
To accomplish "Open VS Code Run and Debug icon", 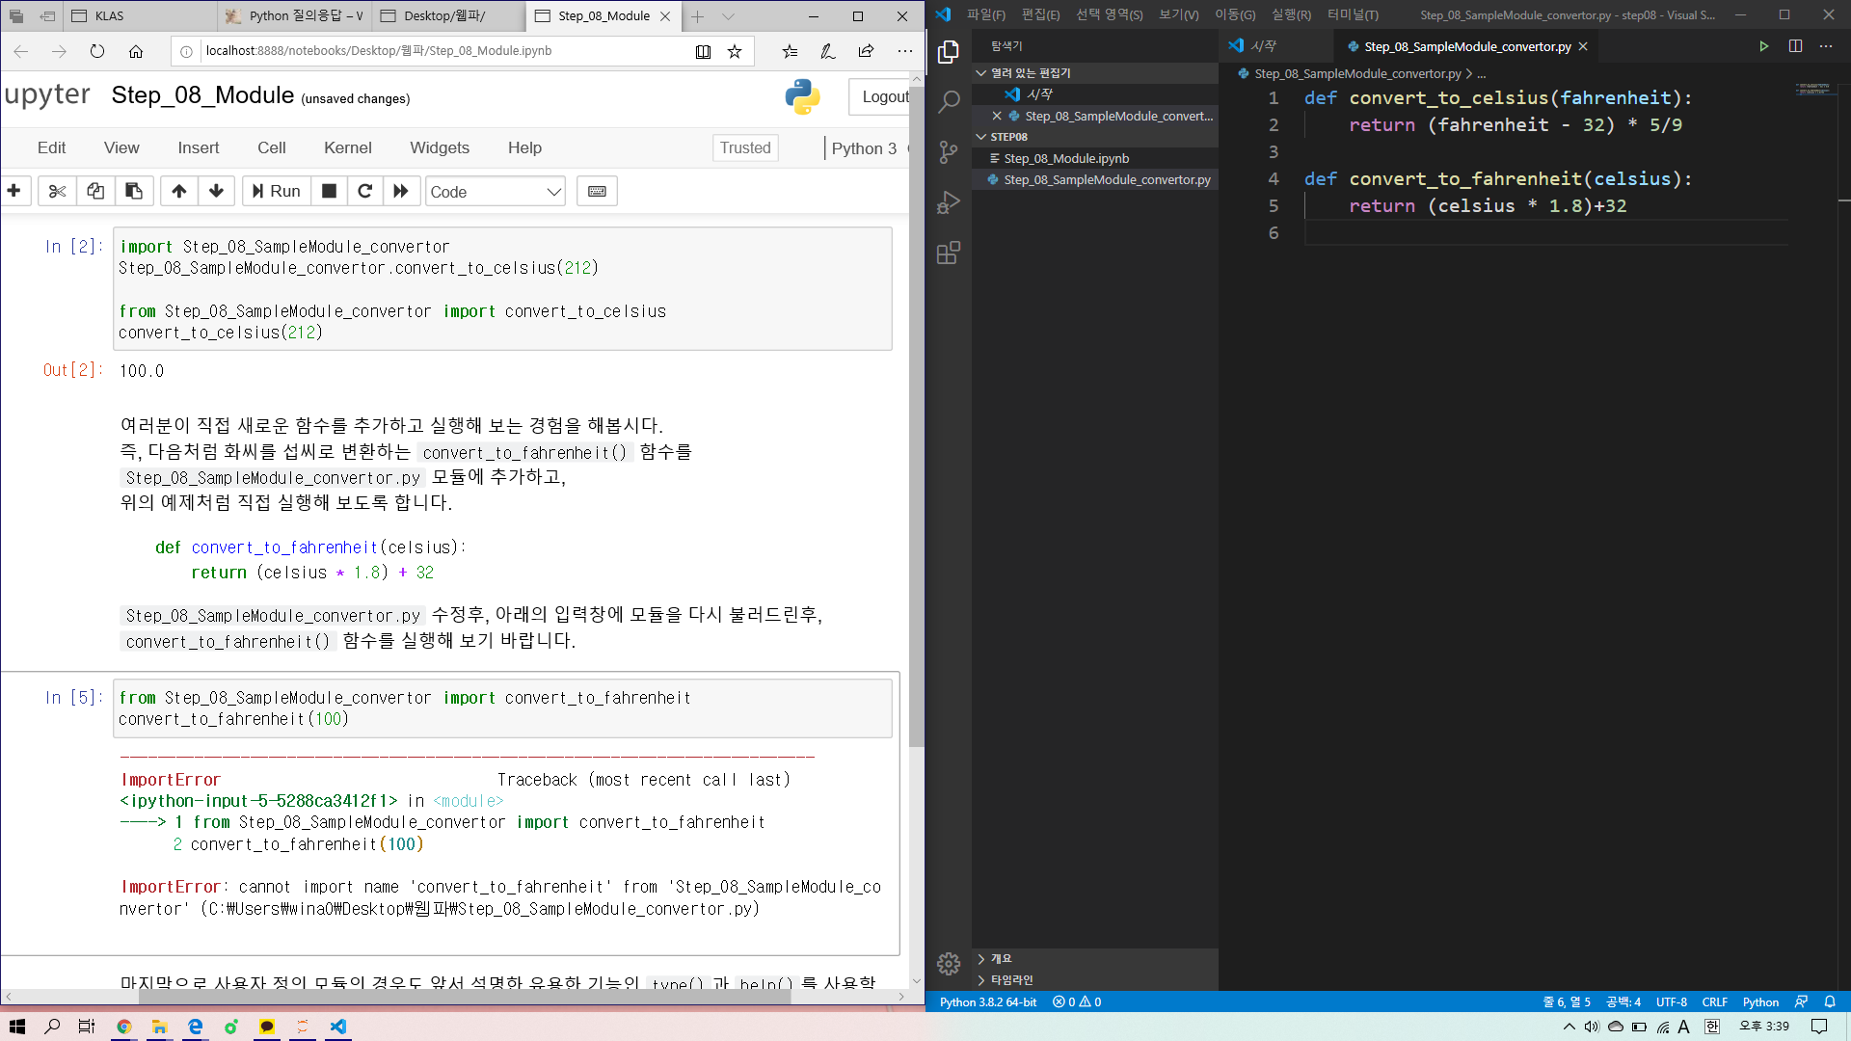I will click(949, 202).
